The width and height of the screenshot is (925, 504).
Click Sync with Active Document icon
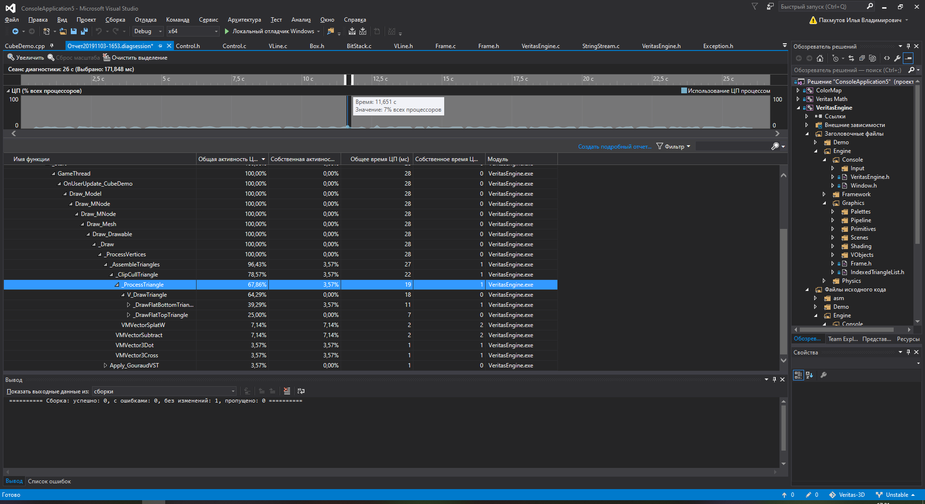point(851,58)
